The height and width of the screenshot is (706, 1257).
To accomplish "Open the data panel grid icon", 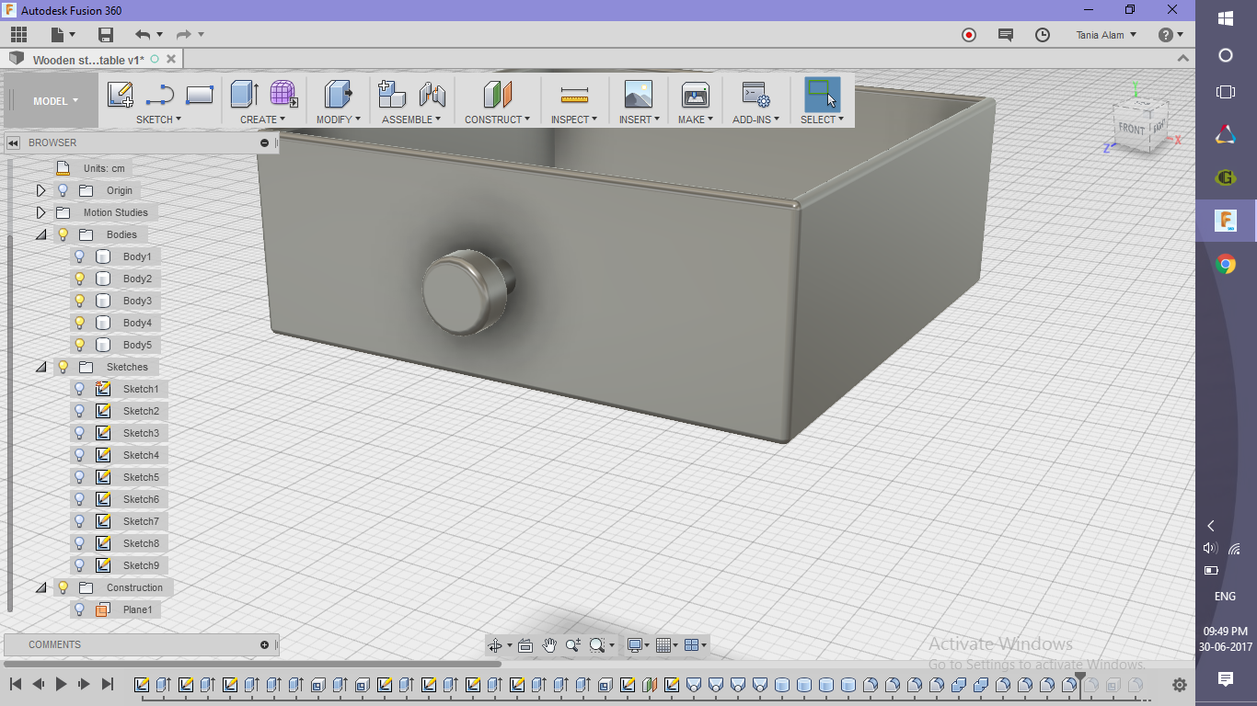I will (18, 35).
